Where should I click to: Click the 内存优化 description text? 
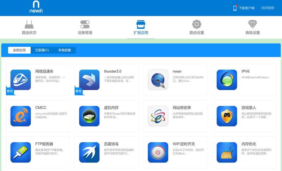point(256,152)
